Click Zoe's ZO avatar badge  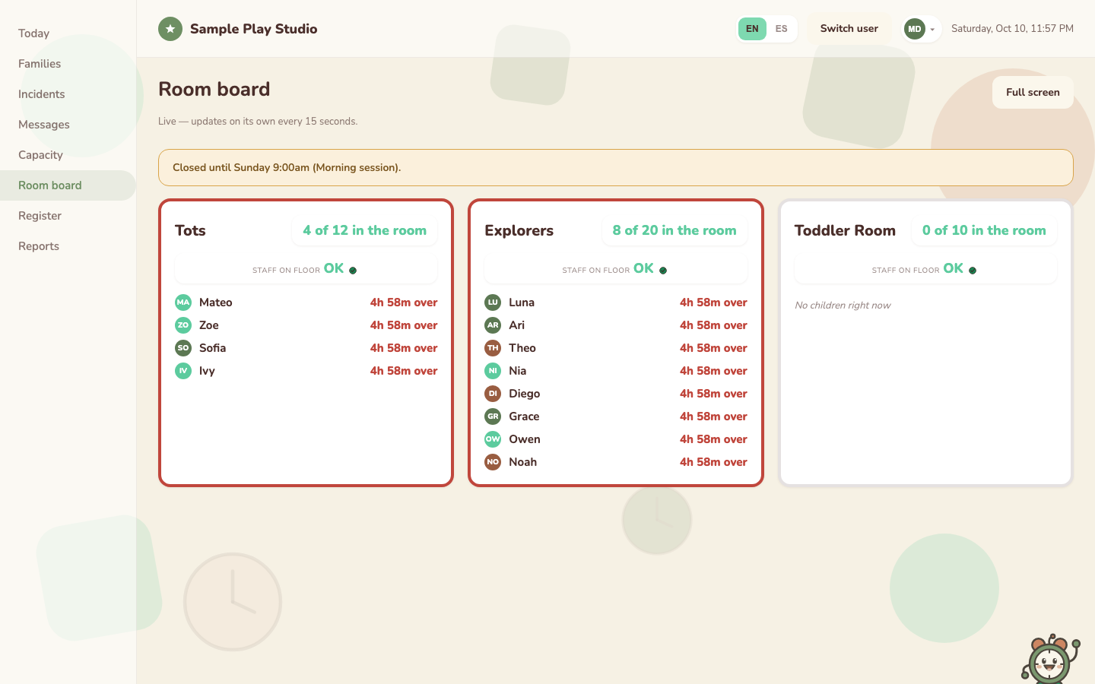[x=183, y=325]
